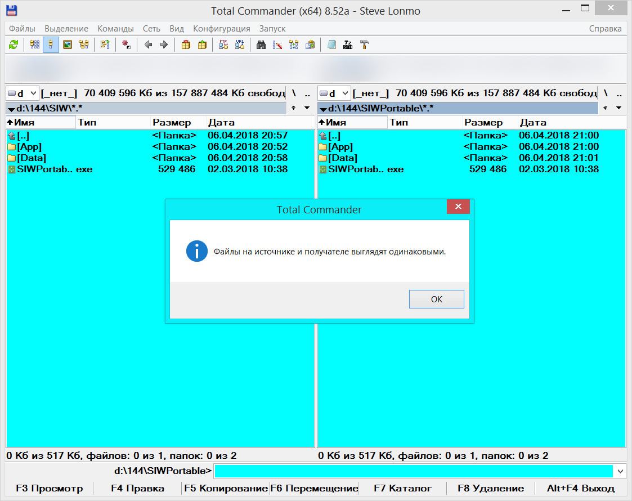Expand the command line history dropdown
This screenshot has height=501, width=632.
tap(620, 471)
